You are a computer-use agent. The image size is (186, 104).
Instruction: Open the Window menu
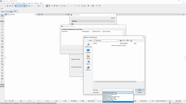tap(37, 3)
